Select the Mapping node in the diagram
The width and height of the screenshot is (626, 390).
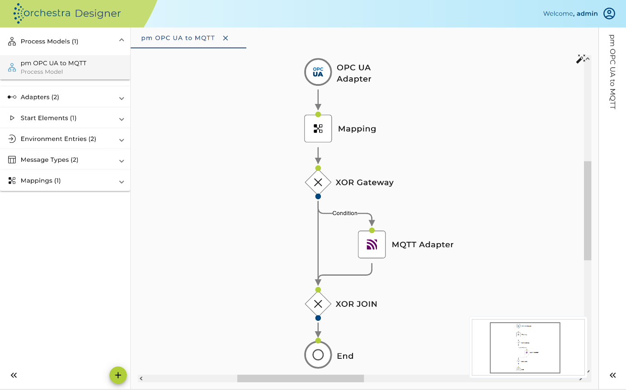point(318,129)
